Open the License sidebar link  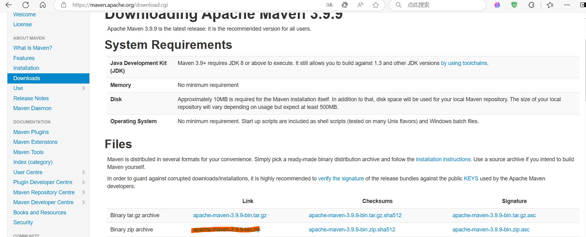point(23,24)
